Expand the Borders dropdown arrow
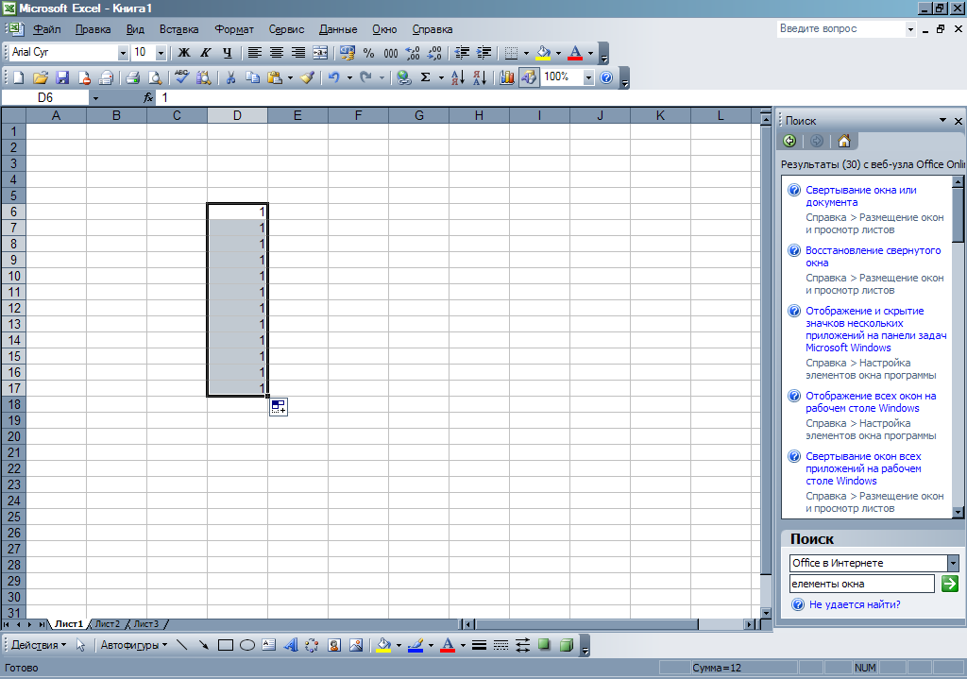The image size is (967, 679). (x=526, y=53)
